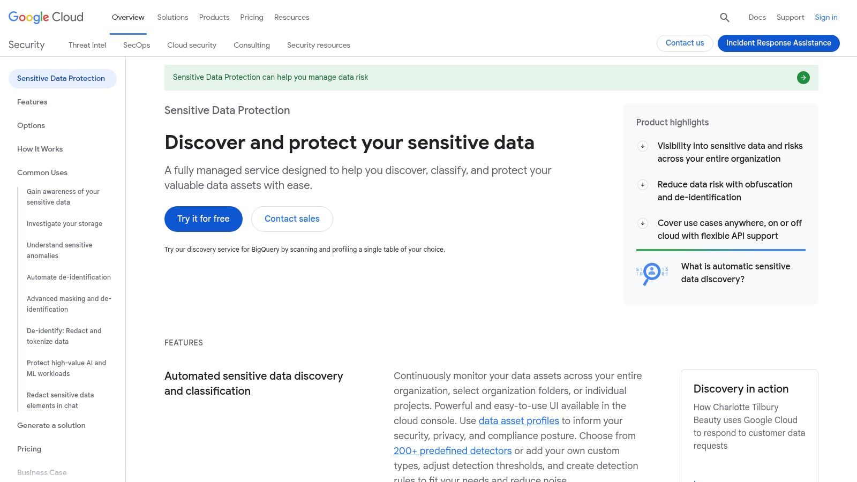The image size is (857, 482).
Task: Open the Cloud security section
Action: (x=191, y=45)
